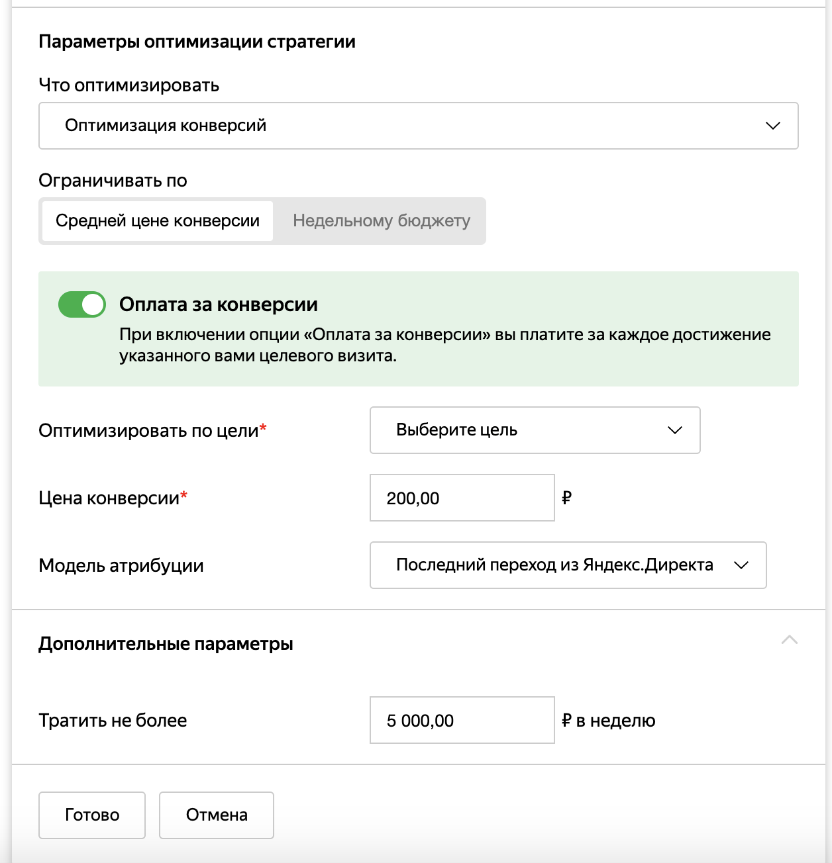Image resolution: width=832 pixels, height=863 pixels.
Task: Click the arrow icon beside Выберите цель
Action: point(674,430)
